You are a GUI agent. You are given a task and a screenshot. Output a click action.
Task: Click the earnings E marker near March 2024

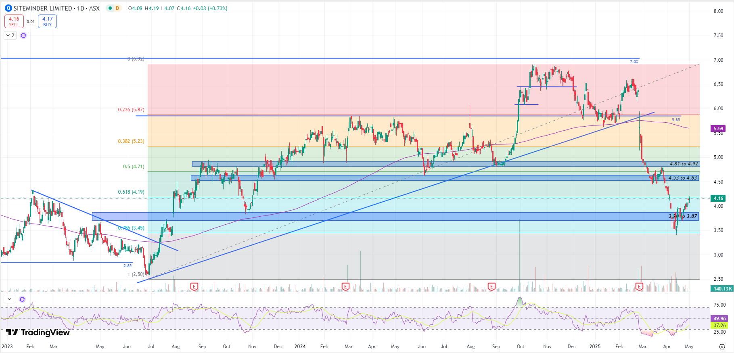(x=345, y=287)
